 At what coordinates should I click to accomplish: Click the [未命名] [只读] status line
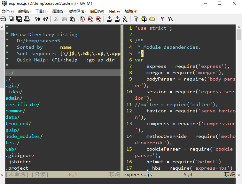click(x=63, y=174)
